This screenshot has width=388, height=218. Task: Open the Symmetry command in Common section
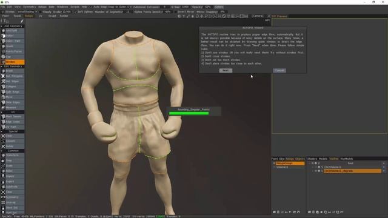pos(12,197)
